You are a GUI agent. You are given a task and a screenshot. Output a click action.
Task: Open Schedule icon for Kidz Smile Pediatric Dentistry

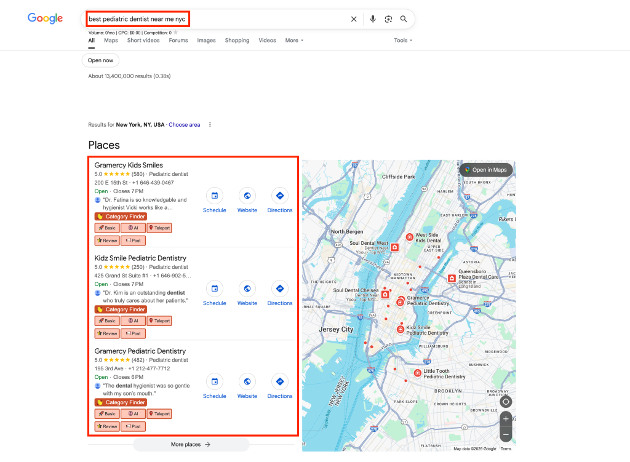(x=215, y=289)
